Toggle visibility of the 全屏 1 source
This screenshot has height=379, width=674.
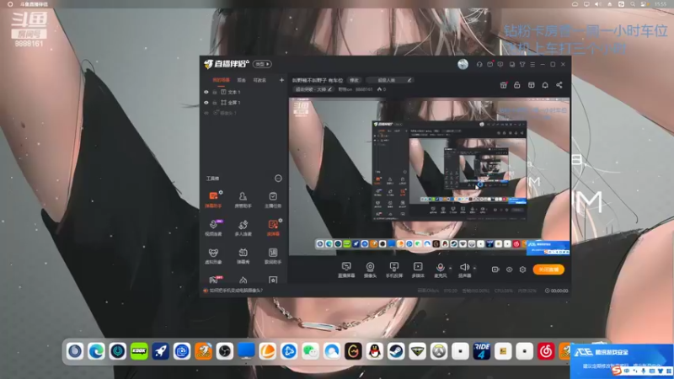click(206, 103)
